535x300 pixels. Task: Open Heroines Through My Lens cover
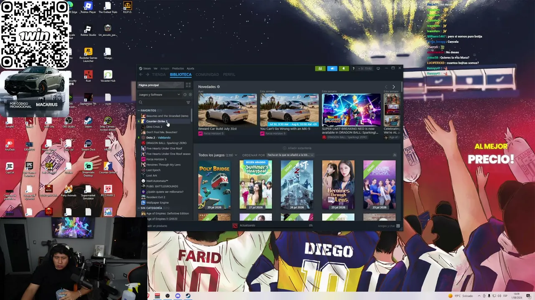point(338,185)
